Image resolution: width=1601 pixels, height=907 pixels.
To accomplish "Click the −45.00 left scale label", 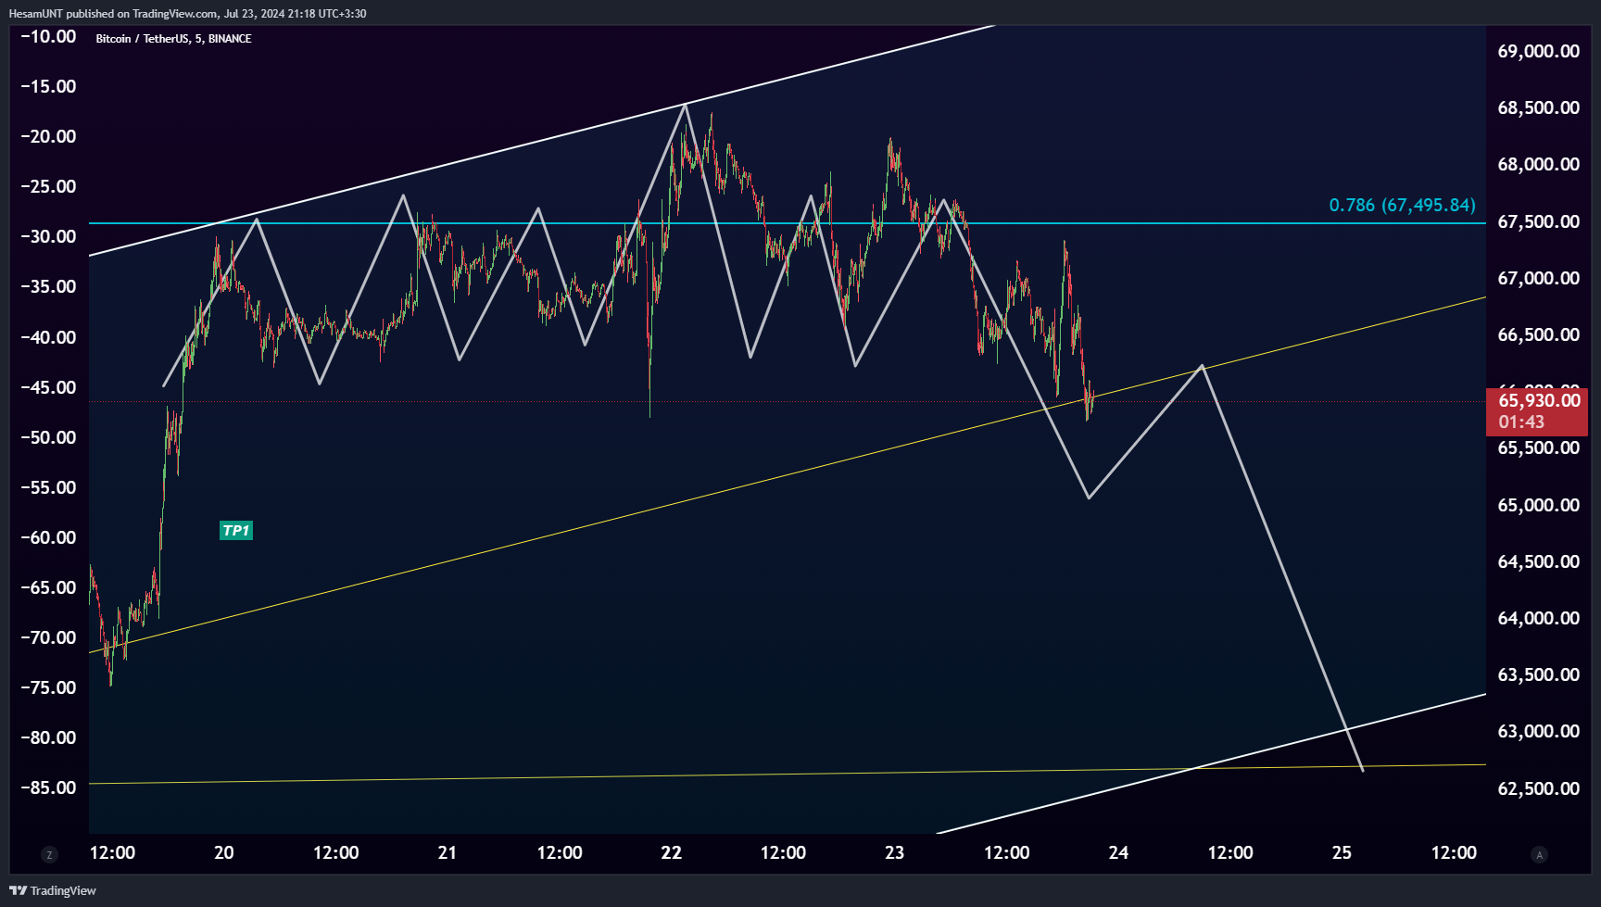I will click(x=48, y=387).
